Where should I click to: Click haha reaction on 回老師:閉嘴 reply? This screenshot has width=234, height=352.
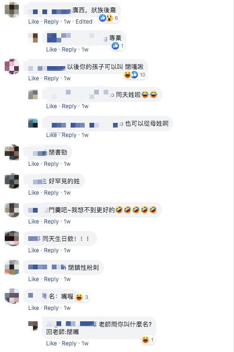pyautogui.click(x=145, y=340)
